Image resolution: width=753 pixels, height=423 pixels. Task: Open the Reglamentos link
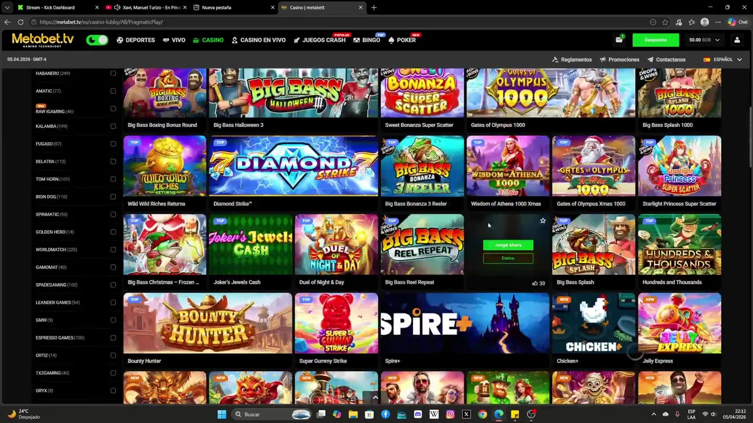click(x=572, y=59)
